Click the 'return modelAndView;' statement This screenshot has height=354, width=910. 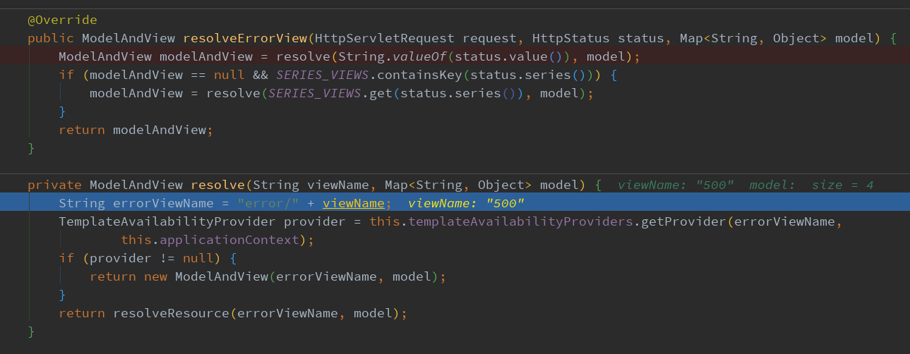tap(136, 130)
